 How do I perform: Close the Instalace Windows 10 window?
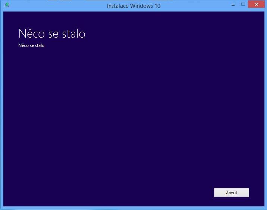click(257, 4)
